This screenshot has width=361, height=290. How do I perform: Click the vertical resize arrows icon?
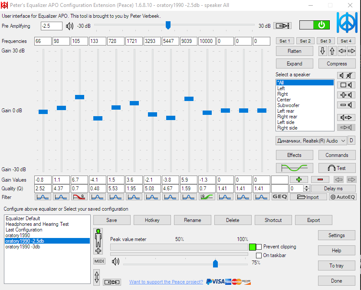pos(97,277)
